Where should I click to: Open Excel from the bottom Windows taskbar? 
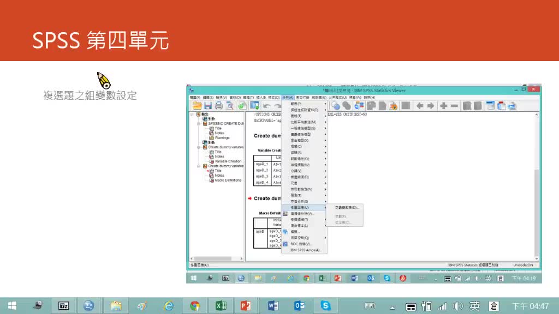pos(221,305)
